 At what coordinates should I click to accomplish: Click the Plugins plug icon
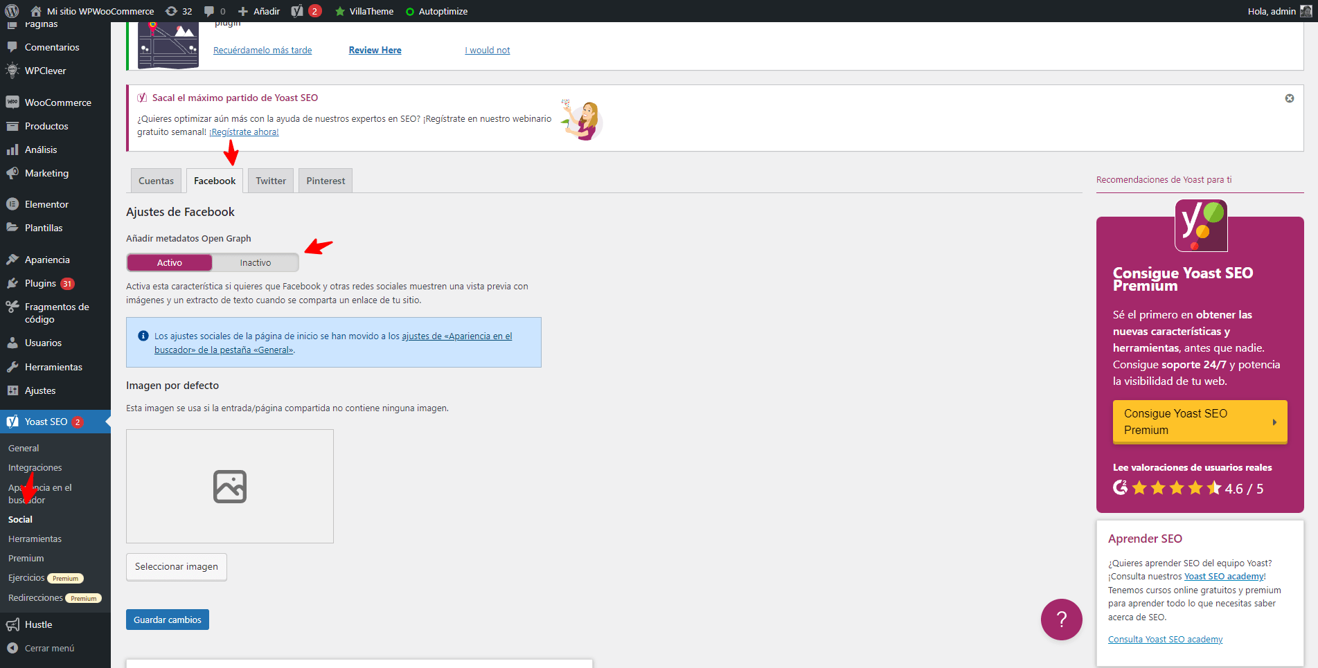click(12, 283)
